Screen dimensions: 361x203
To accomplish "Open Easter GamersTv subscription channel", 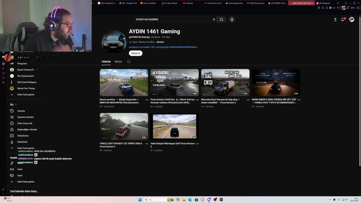I will (x=25, y=70).
